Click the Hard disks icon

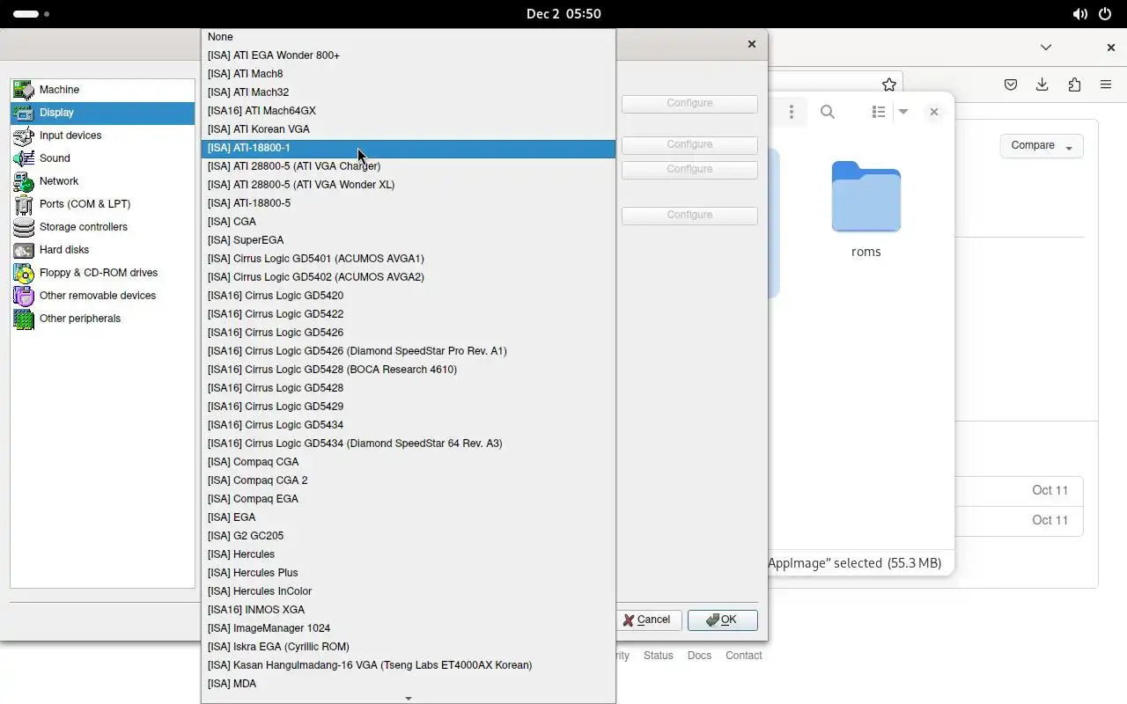point(24,250)
